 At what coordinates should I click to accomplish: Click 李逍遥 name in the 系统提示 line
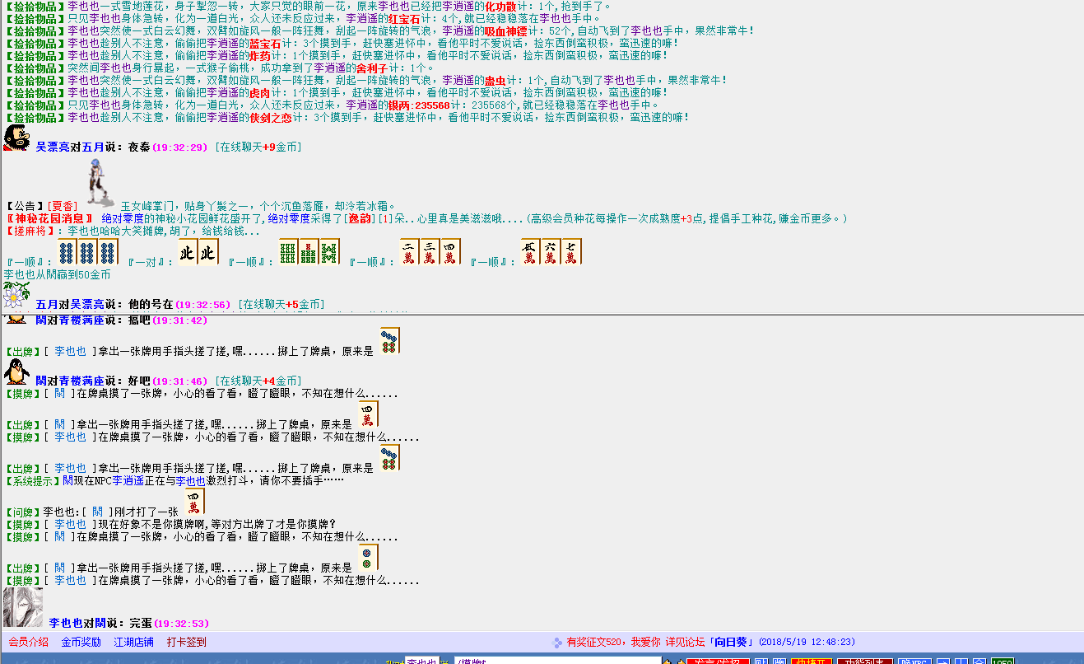pos(128,480)
